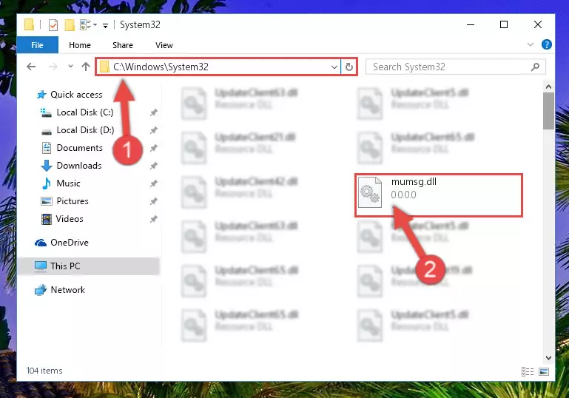Select This PC in navigation pane

tap(89, 266)
